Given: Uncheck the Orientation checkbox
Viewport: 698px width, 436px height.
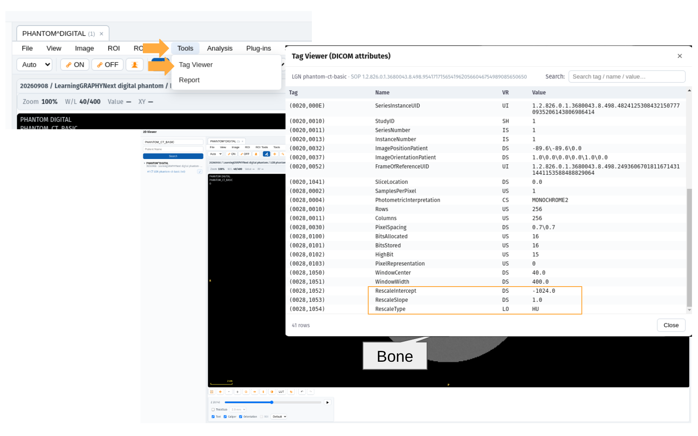Looking at the screenshot, I should coord(241,417).
